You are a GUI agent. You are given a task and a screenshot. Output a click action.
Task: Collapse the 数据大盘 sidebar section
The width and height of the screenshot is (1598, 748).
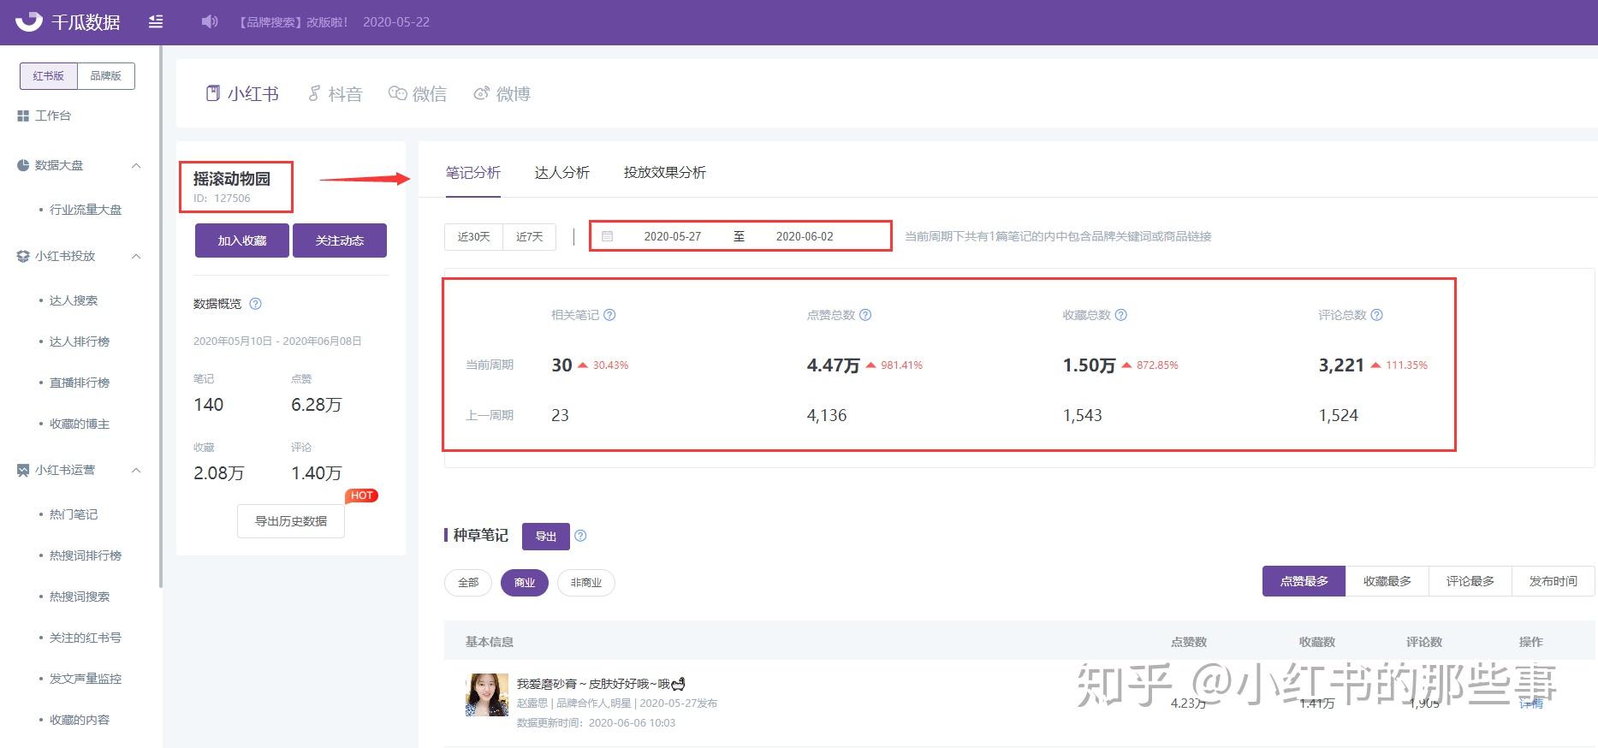click(x=136, y=165)
